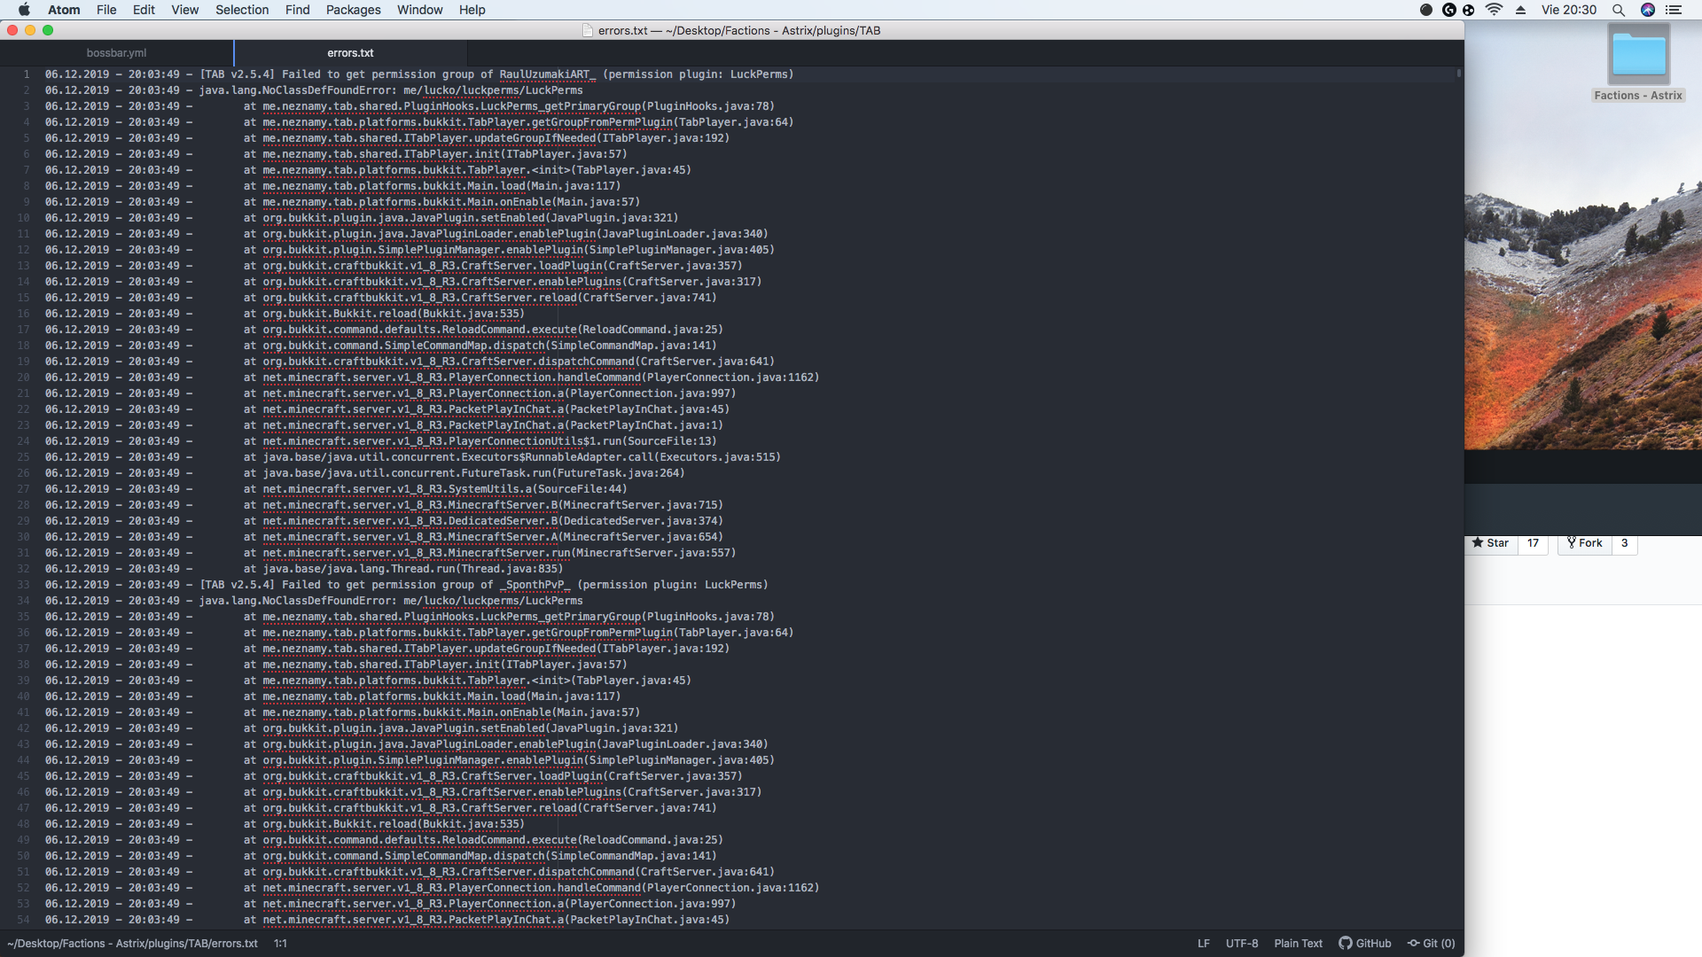Click the green full-screen window button
The width and height of the screenshot is (1702, 957).
click(48, 30)
